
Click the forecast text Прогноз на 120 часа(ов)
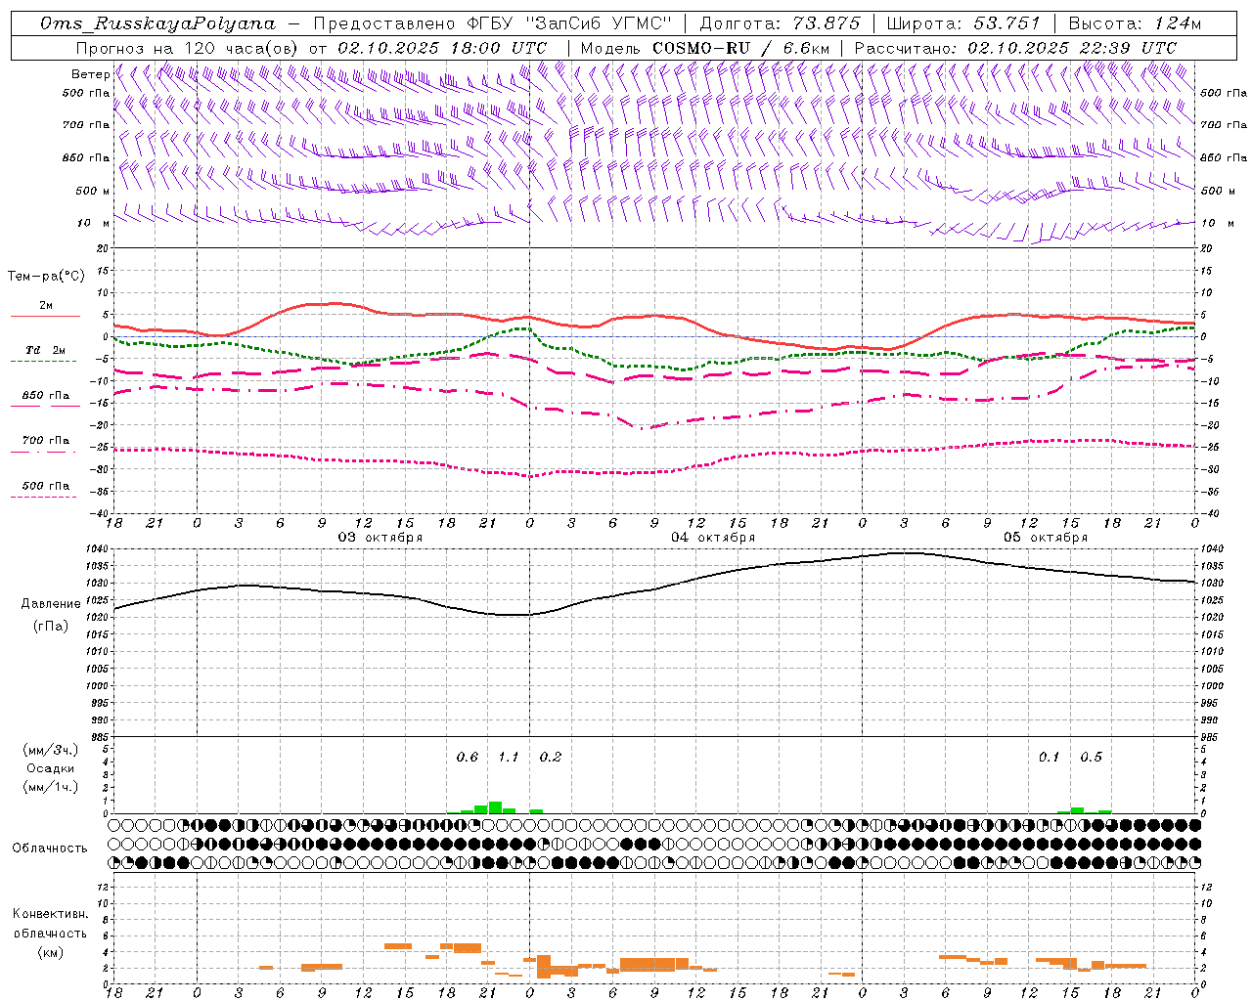tap(188, 48)
